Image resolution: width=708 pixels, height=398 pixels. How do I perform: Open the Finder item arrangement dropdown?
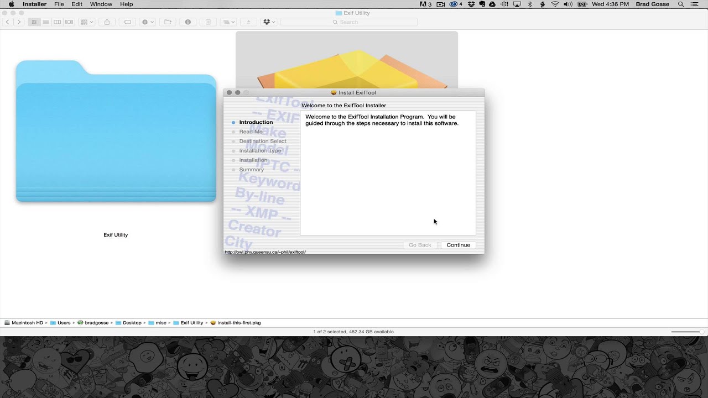point(228,22)
